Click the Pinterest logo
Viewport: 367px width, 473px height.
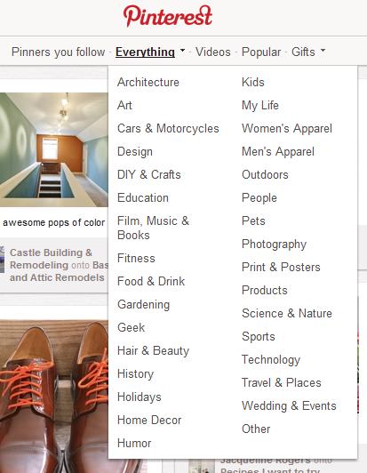(x=168, y=16)
